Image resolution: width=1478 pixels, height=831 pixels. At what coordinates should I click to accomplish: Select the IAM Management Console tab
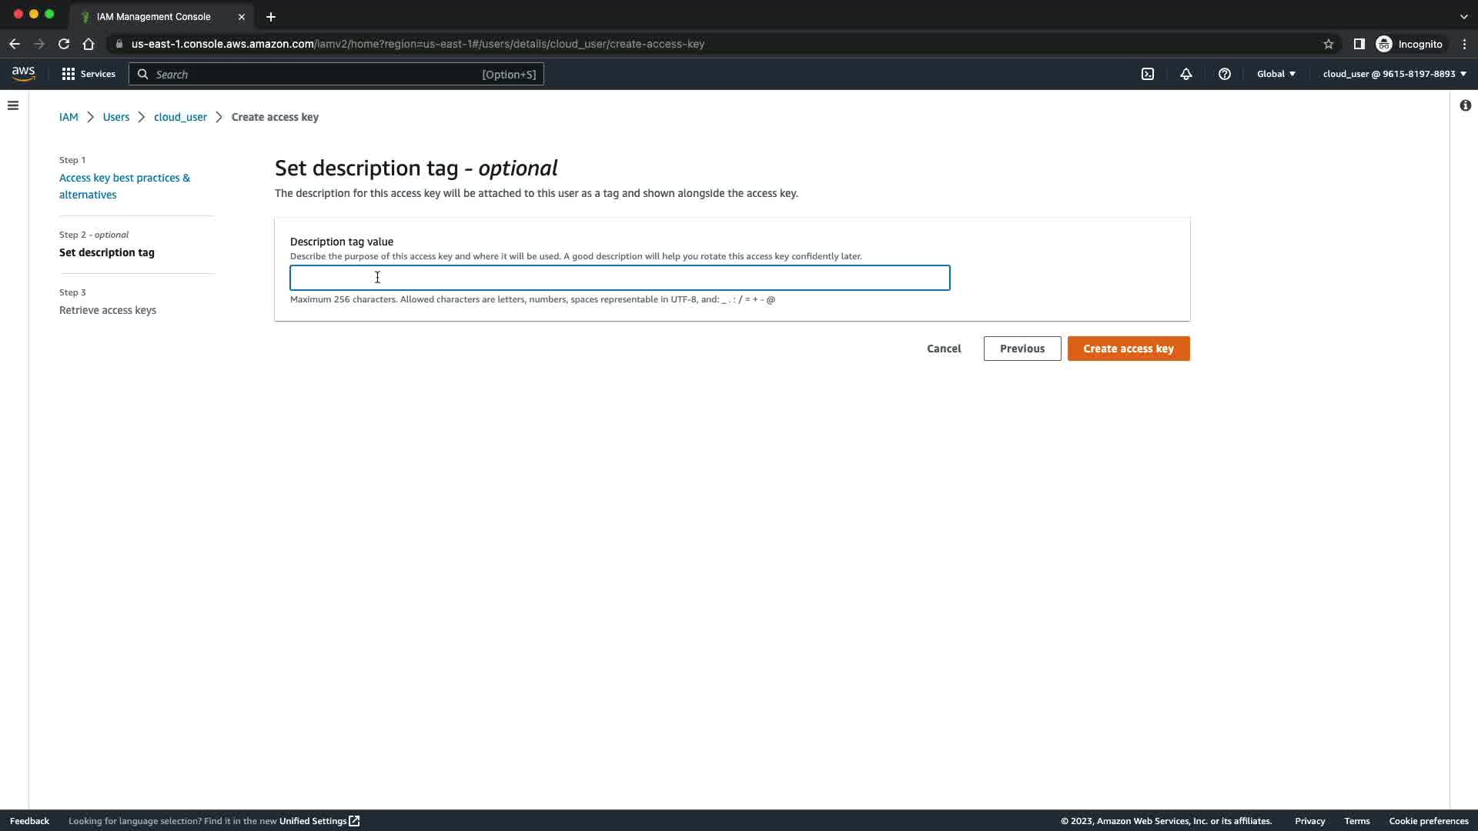pos(154,16)
